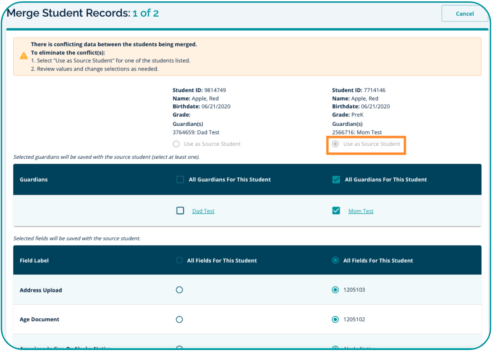Uncheck the checked All Guardians For This Student box
Screen dimensions: 494x351
[336, 179]
